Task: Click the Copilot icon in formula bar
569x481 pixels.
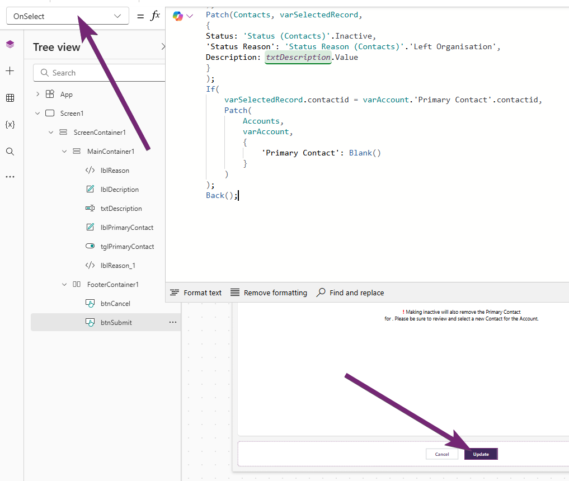Action: tap(178, 16)
